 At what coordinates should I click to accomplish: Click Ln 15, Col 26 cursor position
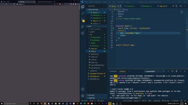127,101
